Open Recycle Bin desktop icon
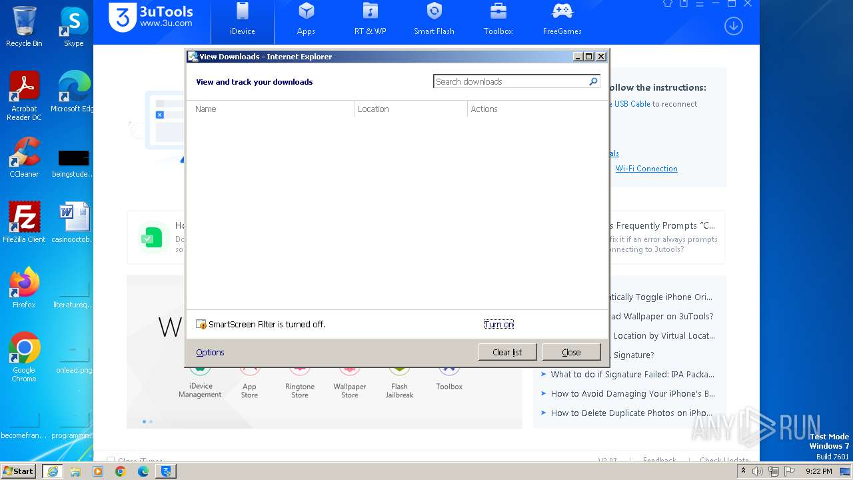Image resolution: width=853 pixels, height=480 pixels. (24, 27)
